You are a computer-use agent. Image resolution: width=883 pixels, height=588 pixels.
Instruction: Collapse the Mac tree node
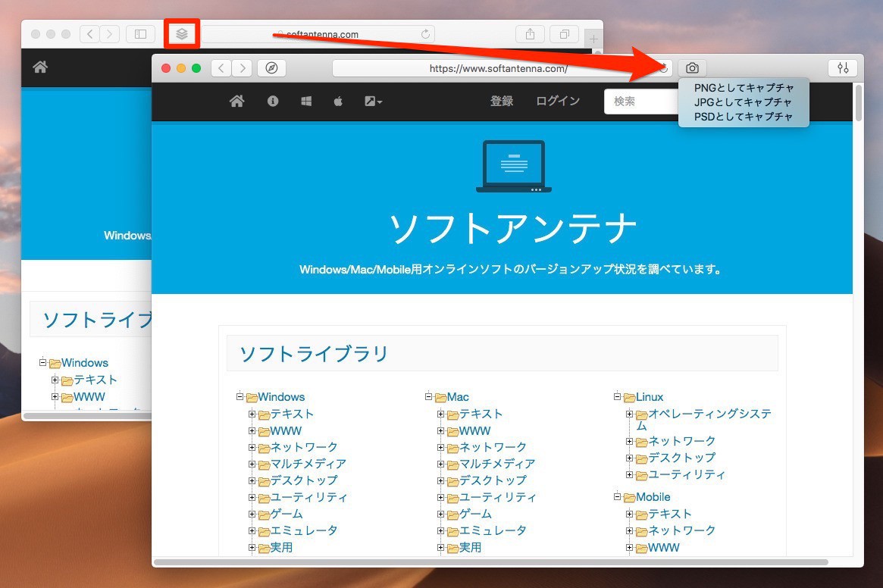coord(428,396)
